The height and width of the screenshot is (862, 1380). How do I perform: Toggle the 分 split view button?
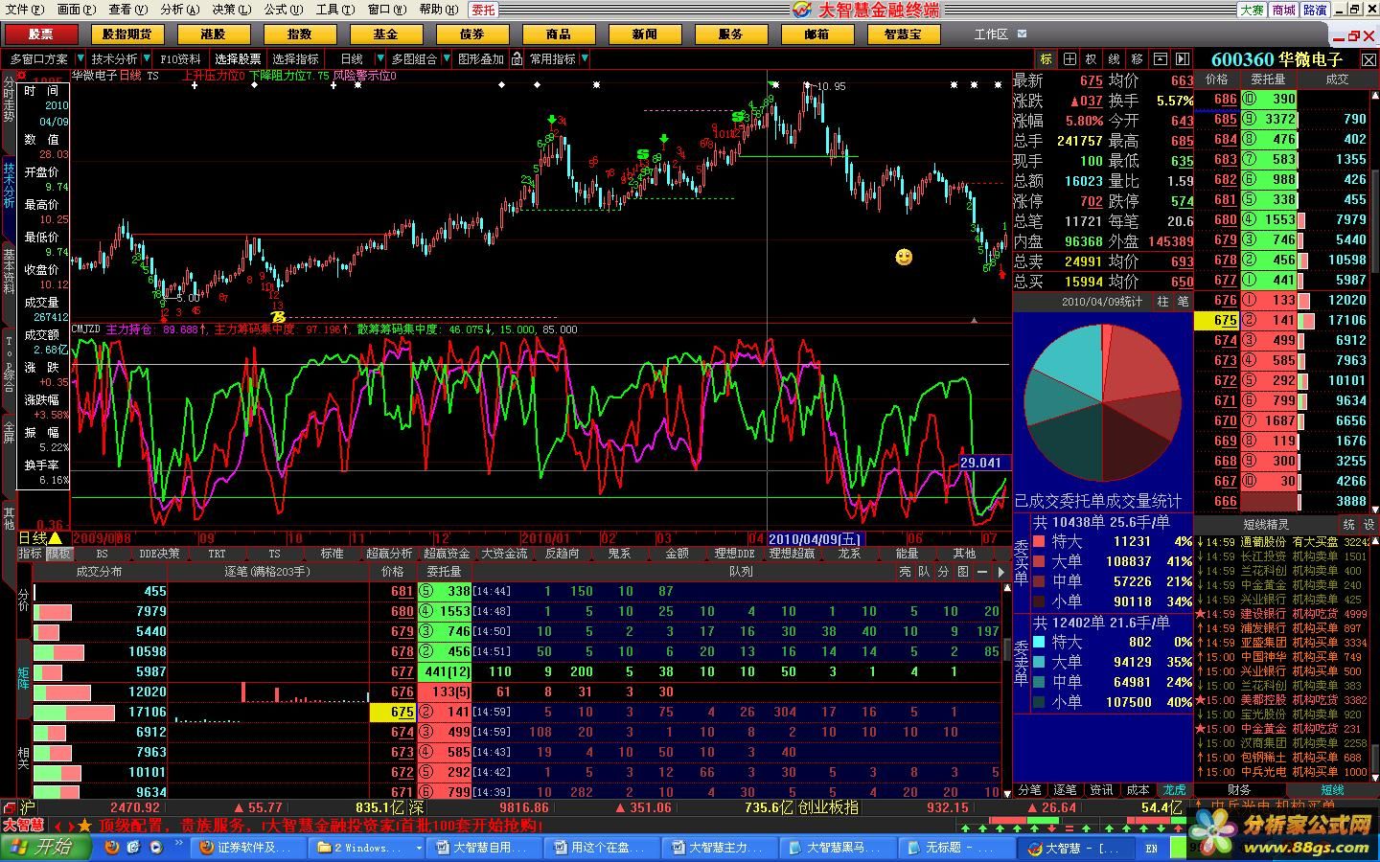point(943,572)
